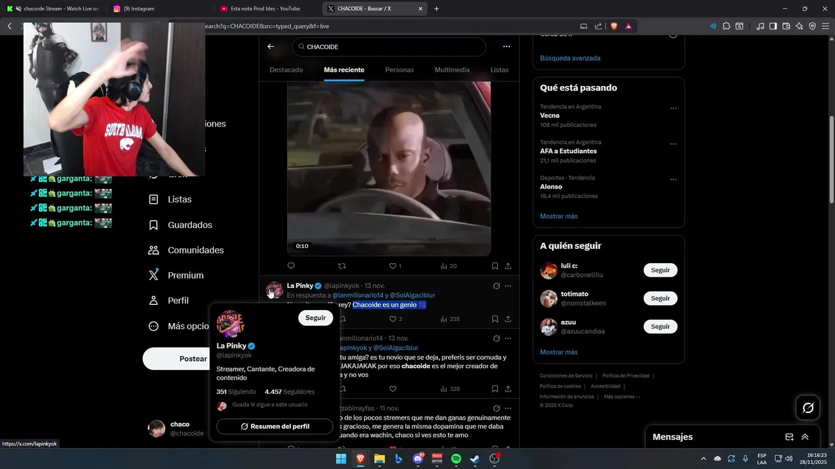Bookmark the video tweet
This screenshot has width=835, height=469.
(494, 266)
